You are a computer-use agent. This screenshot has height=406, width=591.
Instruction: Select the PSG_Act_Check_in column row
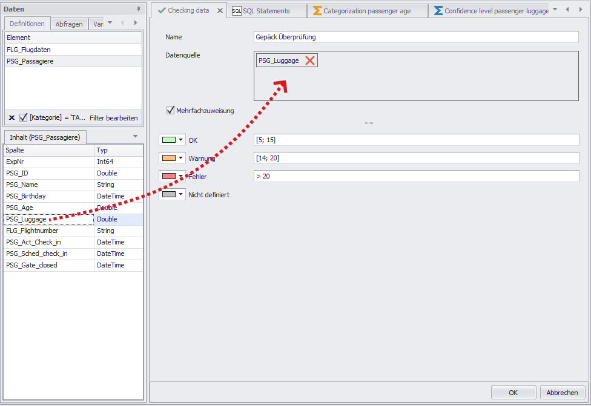point(73,242)
